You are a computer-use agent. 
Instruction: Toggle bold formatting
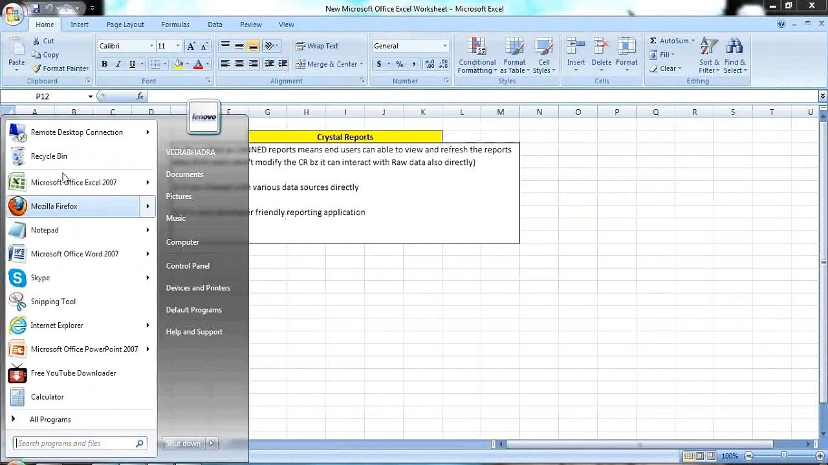[104, 64]
